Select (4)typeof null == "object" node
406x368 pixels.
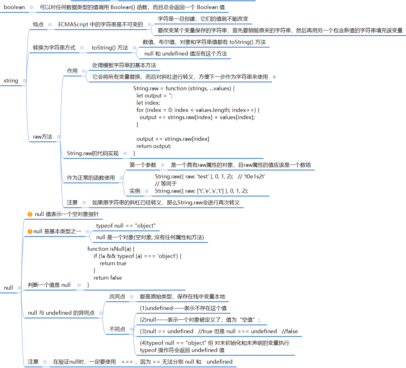214,347
